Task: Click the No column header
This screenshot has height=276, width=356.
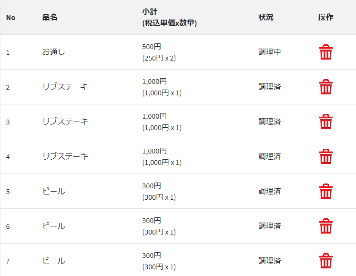Action: click(10, 18)
